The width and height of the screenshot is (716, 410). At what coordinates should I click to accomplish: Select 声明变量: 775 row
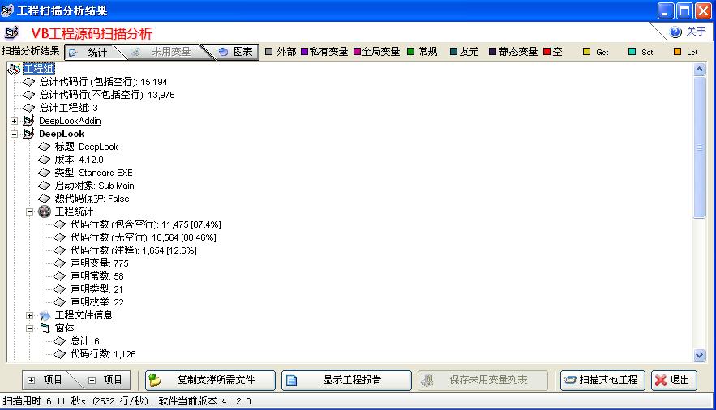[x=100, y=263]
